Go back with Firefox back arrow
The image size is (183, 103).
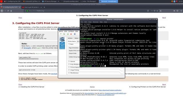2,11
